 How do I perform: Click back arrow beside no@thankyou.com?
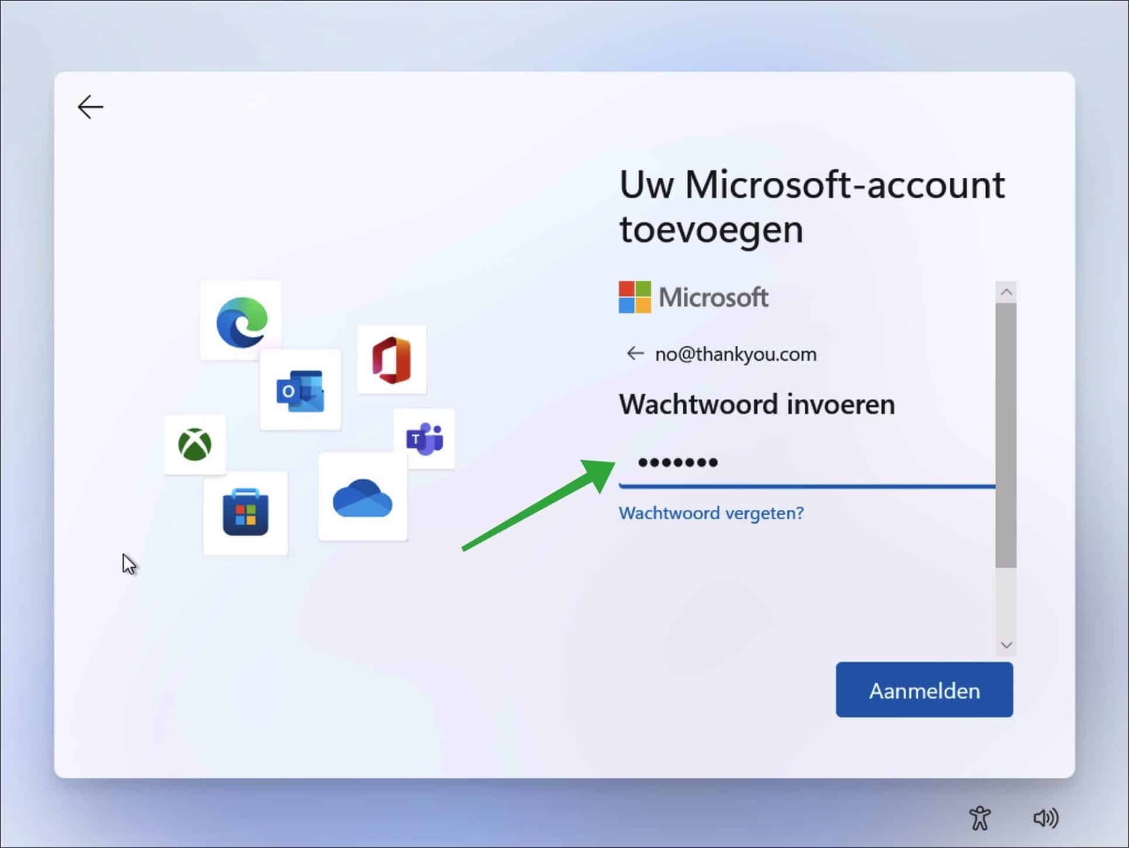tap(635, 353)
